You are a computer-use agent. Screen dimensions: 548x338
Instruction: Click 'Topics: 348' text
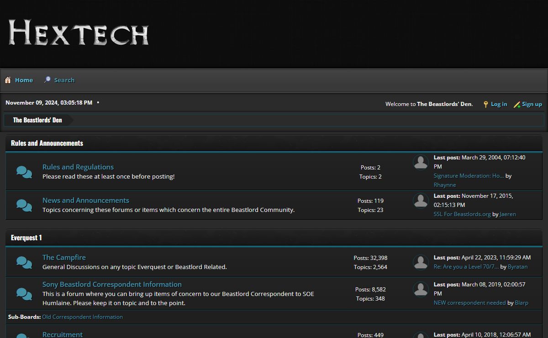click(370, 299)
